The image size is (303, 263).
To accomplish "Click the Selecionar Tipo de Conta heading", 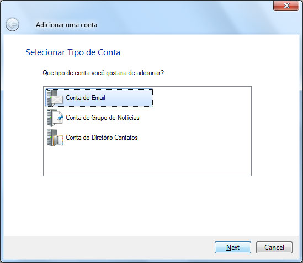I will point(73,52).
